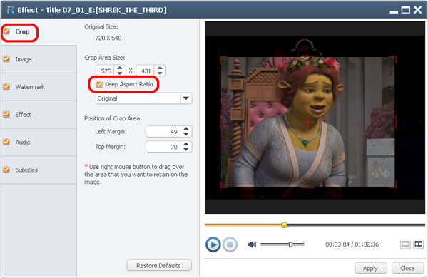Increase crop height with up arrow
The width and height of the screenshot is (428, 278).
160,68
